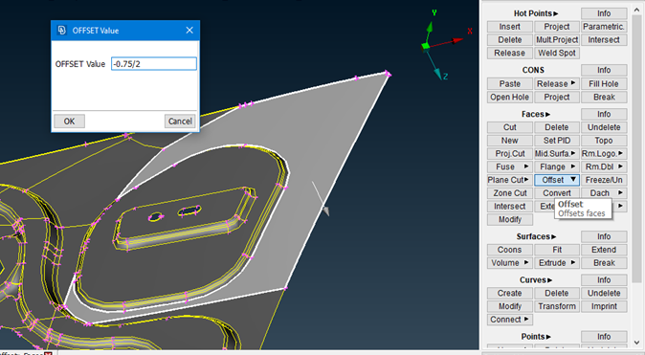
Task: Click the scroll down arrow of functions panel
Action: [x=636, y=343]
